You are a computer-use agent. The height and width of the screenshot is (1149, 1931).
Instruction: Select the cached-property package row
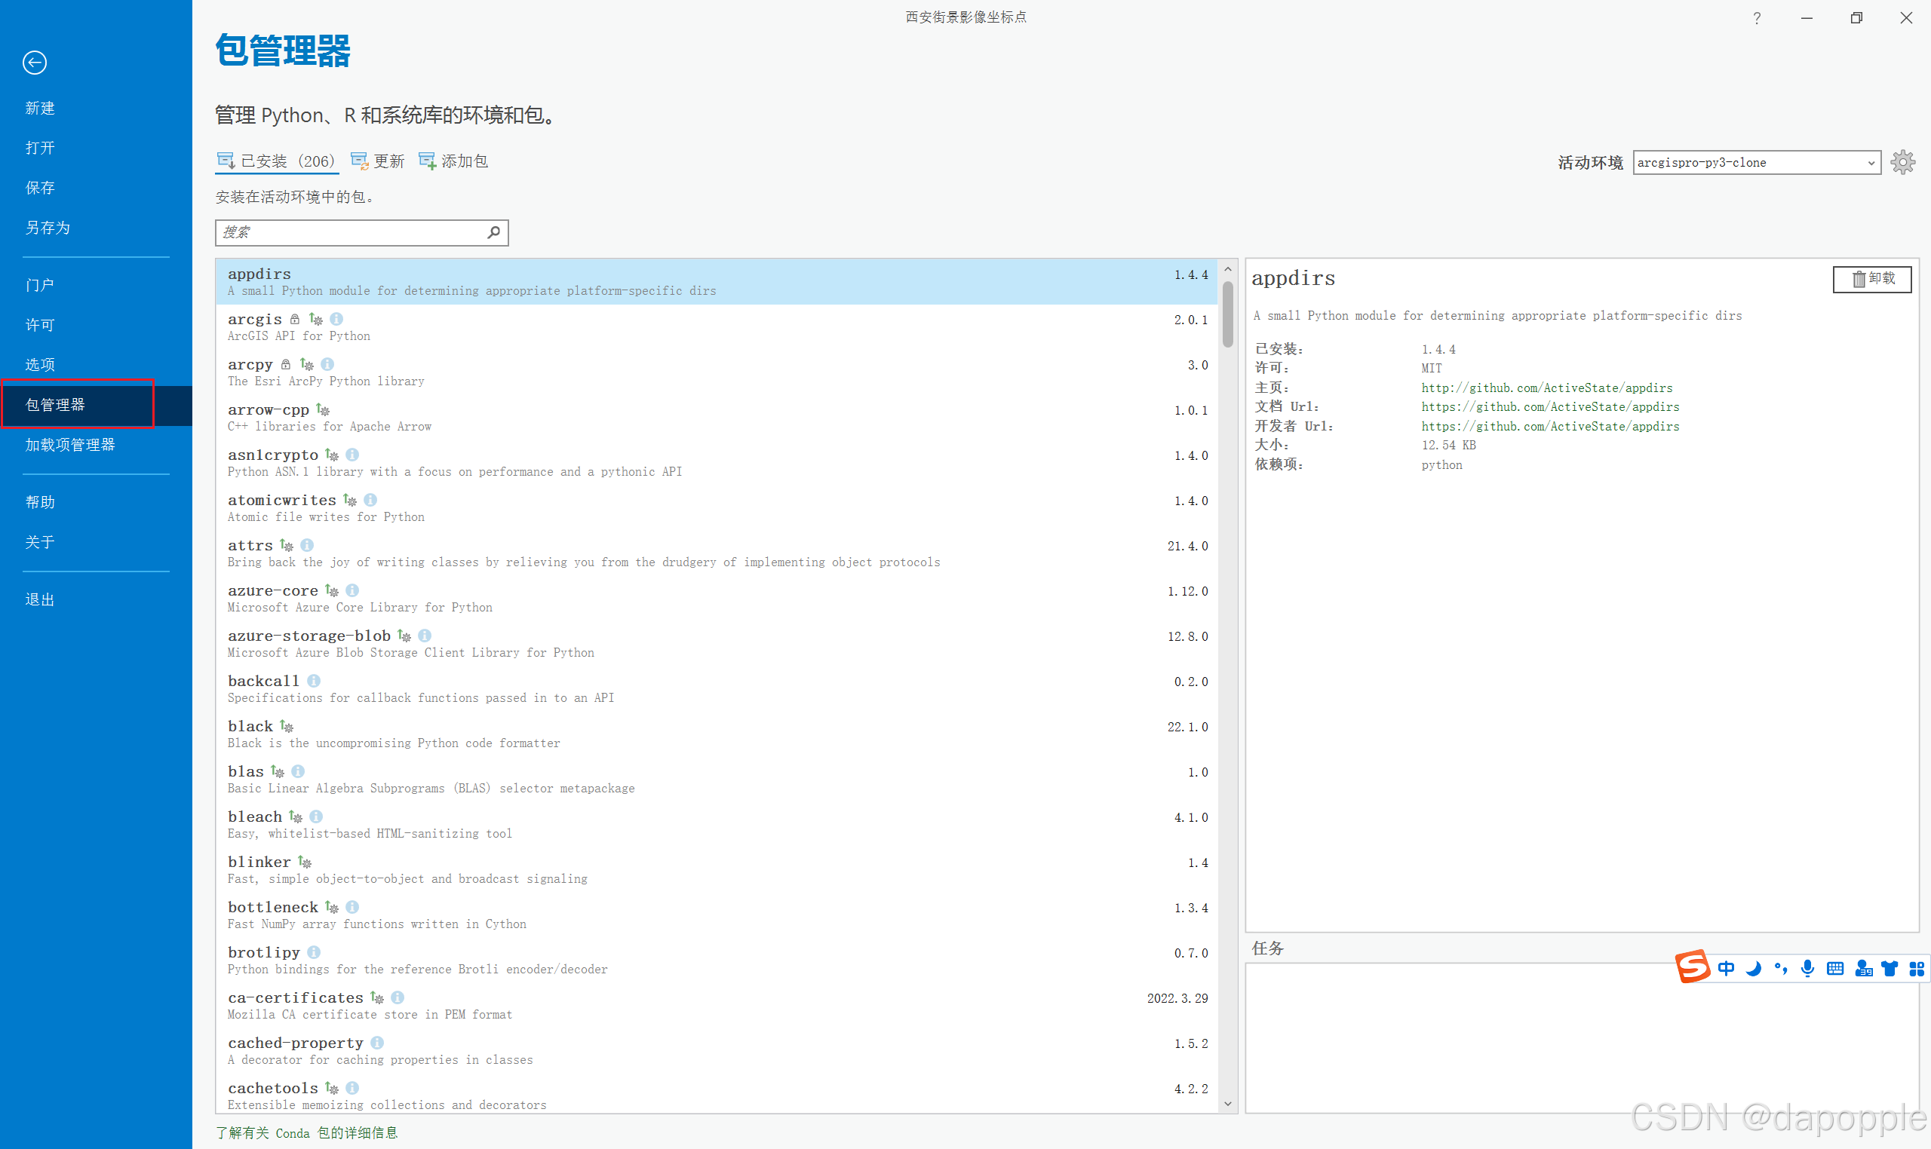717,1051
